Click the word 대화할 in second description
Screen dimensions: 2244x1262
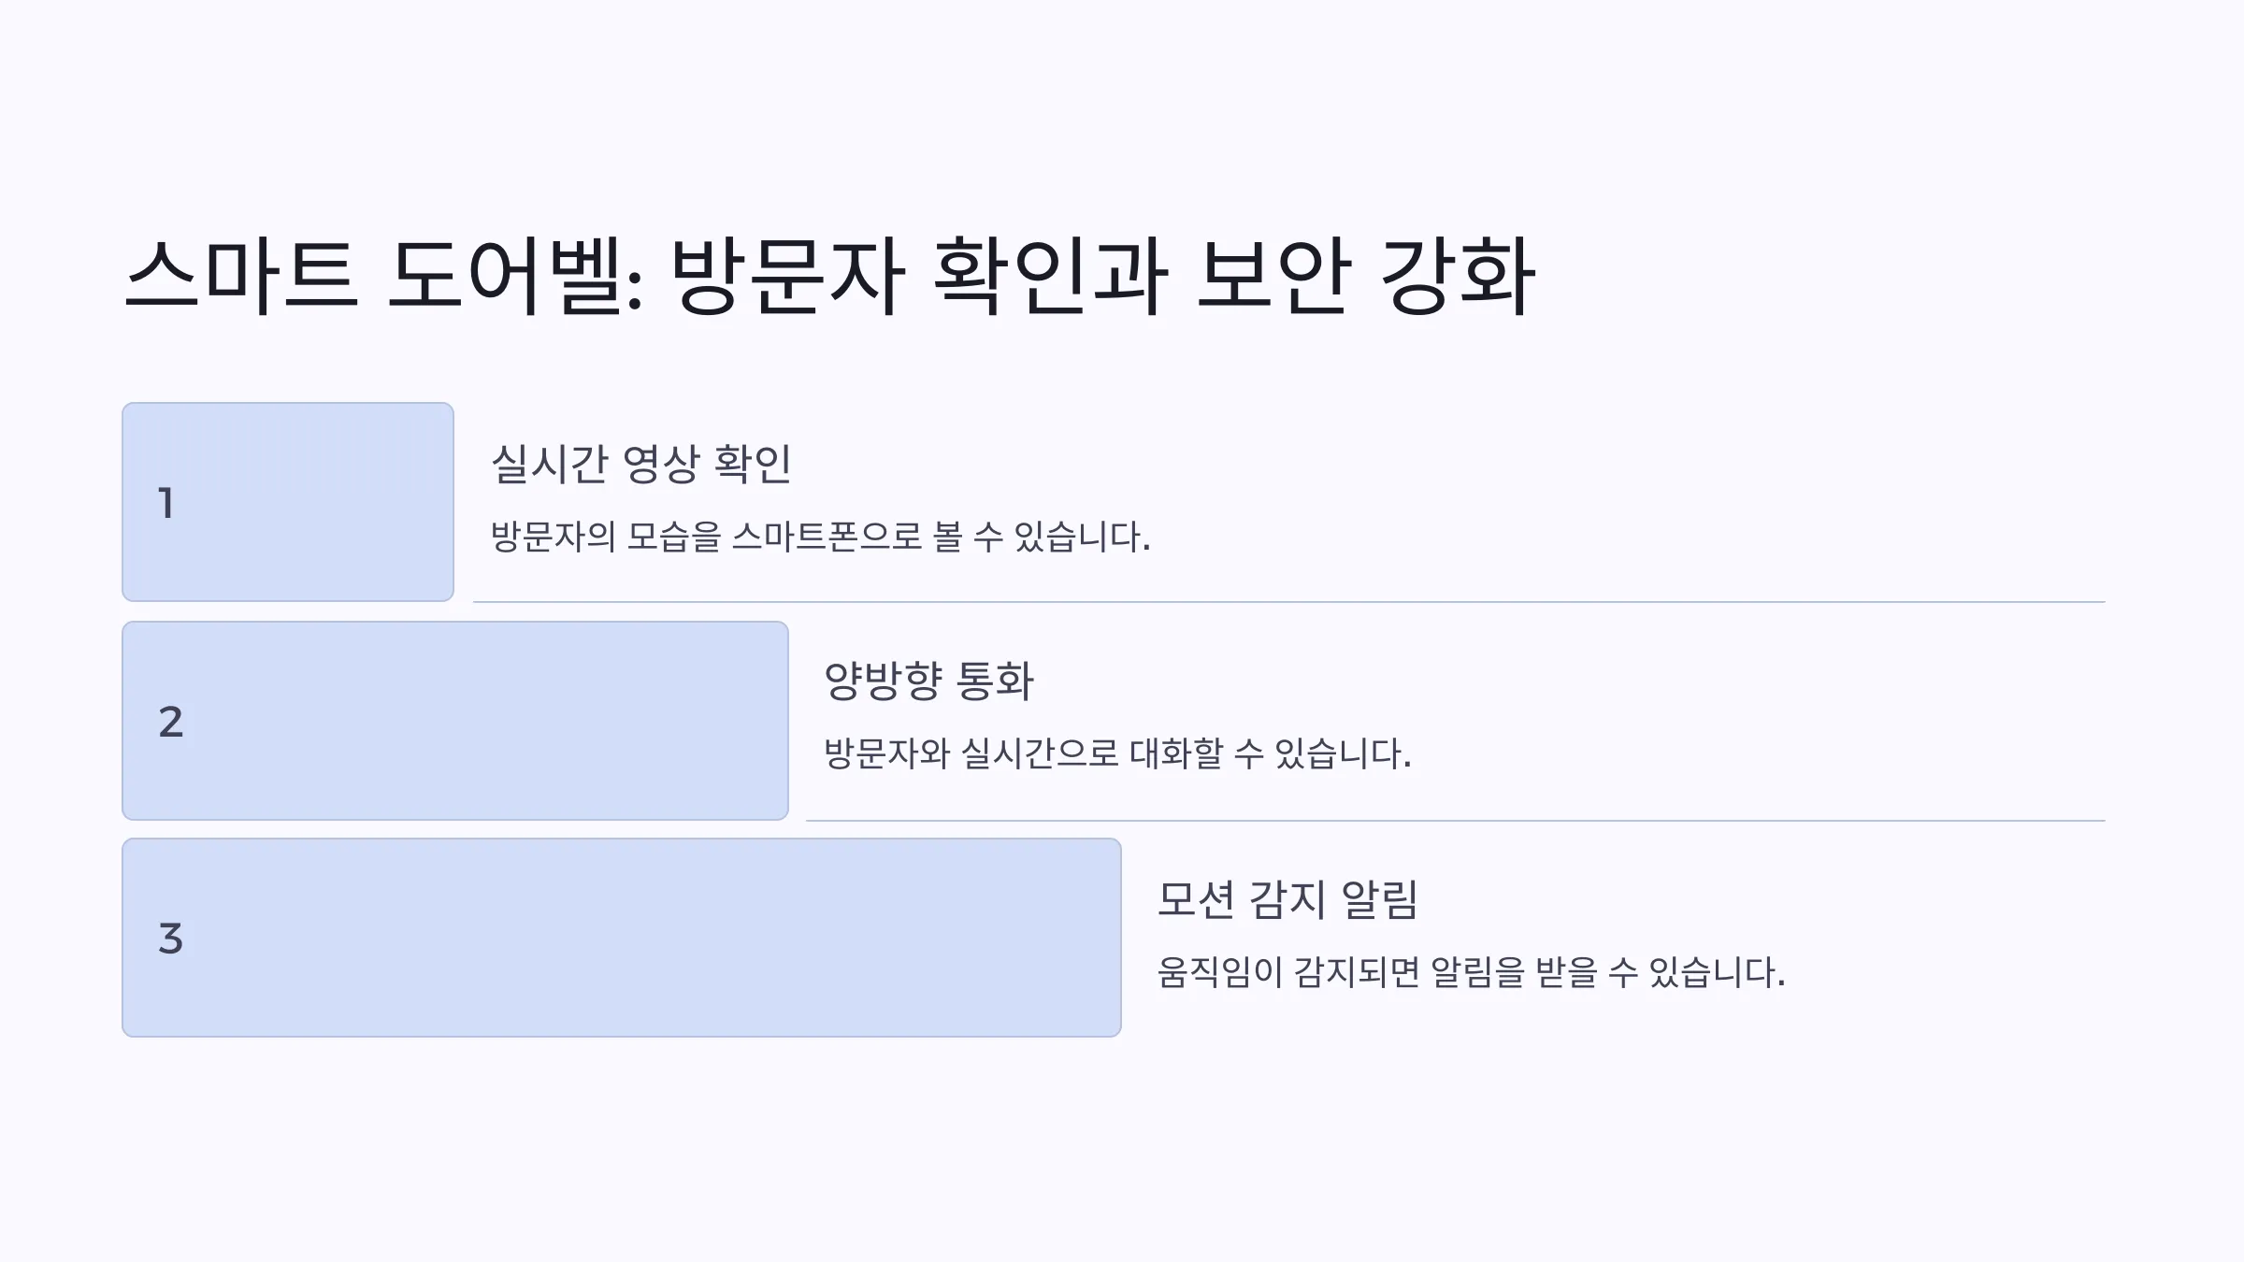click(1176, 753)
